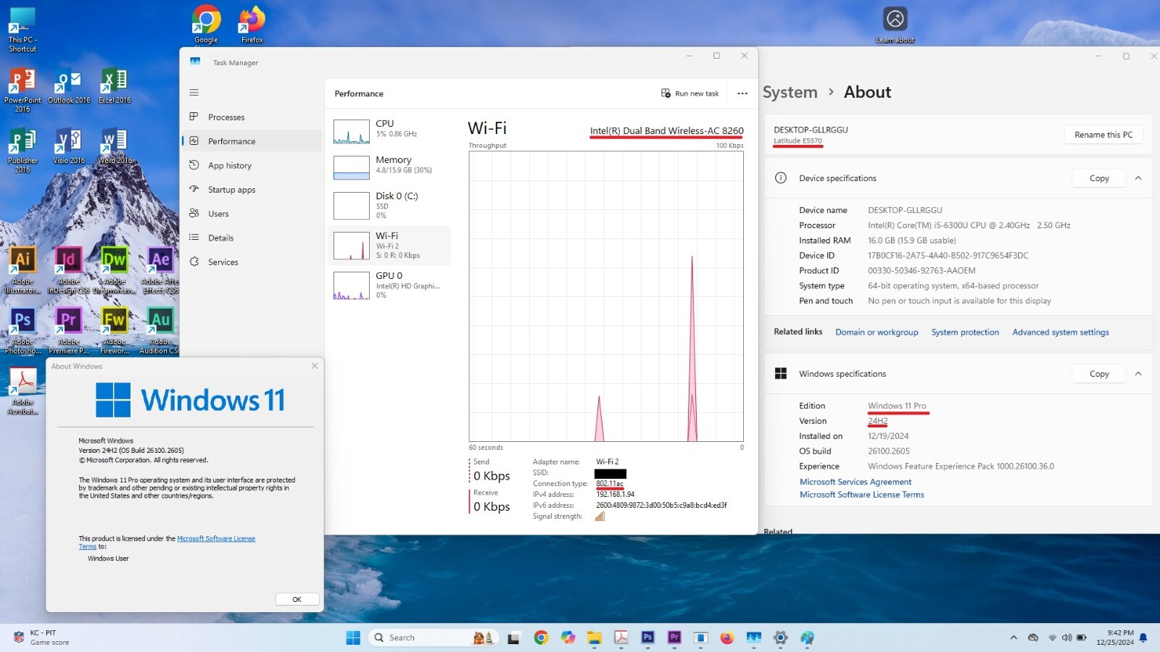Click the Adobe Premiere Pro desktop icon
This screenshot has height=652, width=1160.
click(x=69, y=331)
